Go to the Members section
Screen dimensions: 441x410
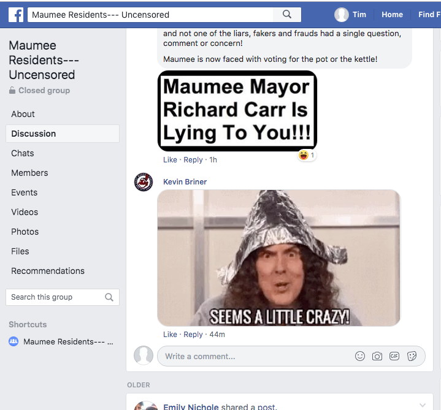[x=29, y=173]
